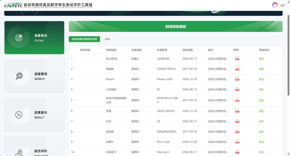The width and height of the screenshot is (290, 156).
Task: Click the user avatar icon
Action: [275, 5]
